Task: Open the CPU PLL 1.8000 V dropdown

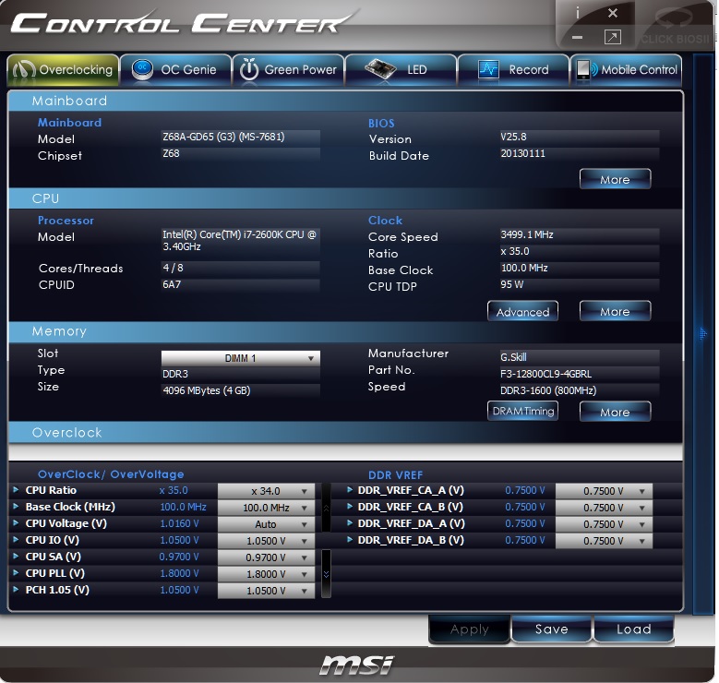Action: [267, 574]
